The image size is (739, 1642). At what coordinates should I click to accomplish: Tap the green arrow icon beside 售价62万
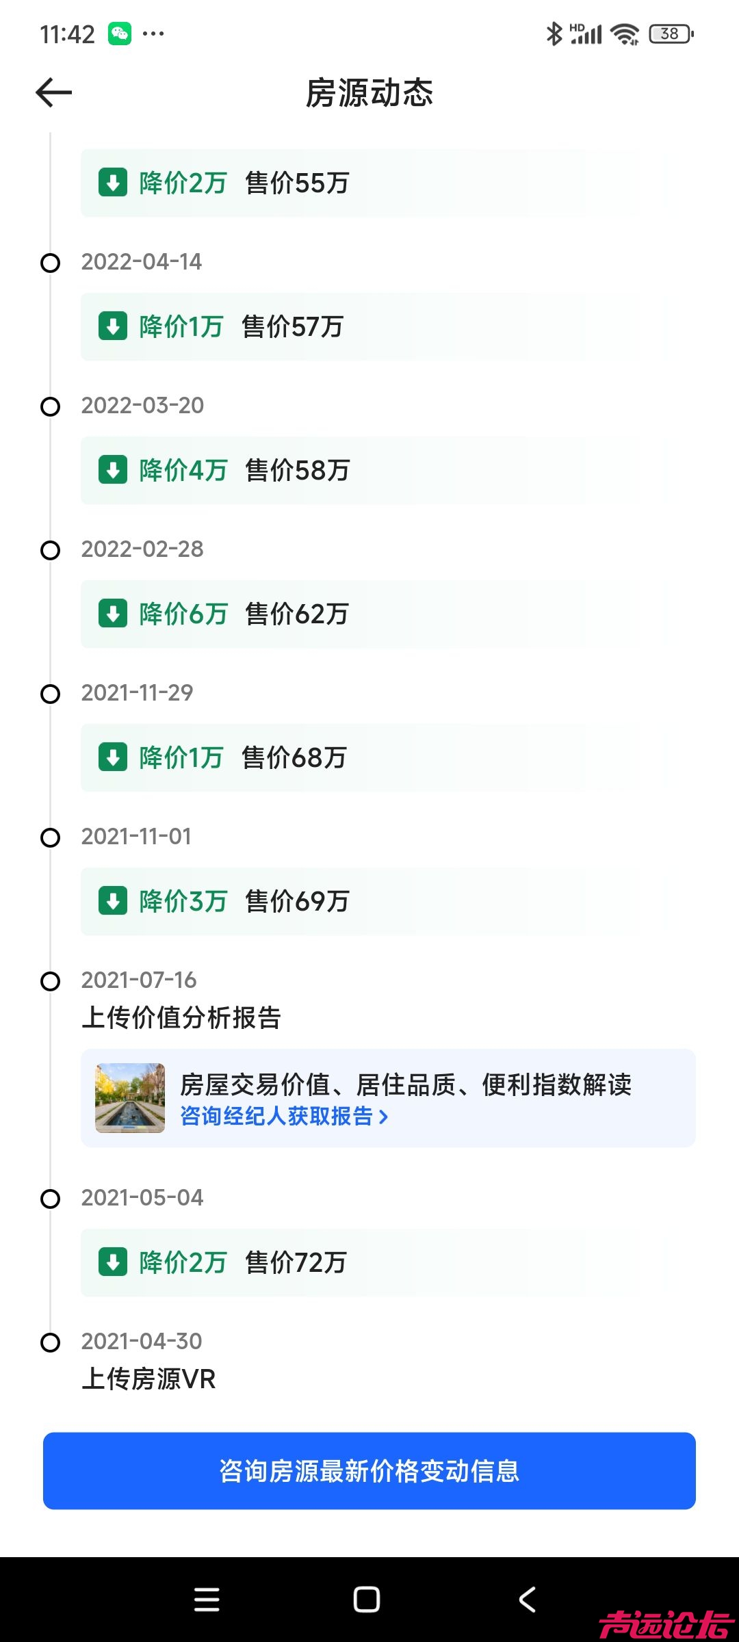(x=113, y=614)
